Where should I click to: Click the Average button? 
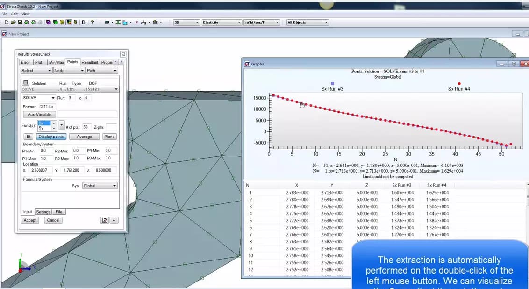(85, 136)
